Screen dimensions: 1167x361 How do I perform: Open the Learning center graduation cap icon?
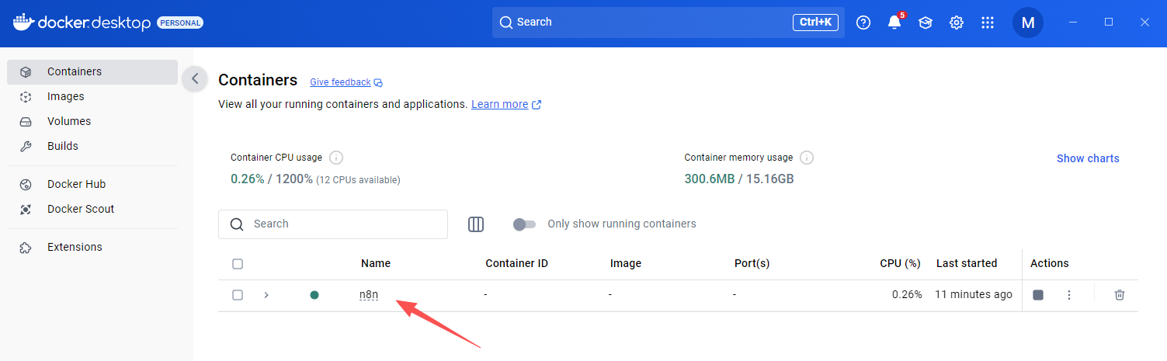[926, 23]
